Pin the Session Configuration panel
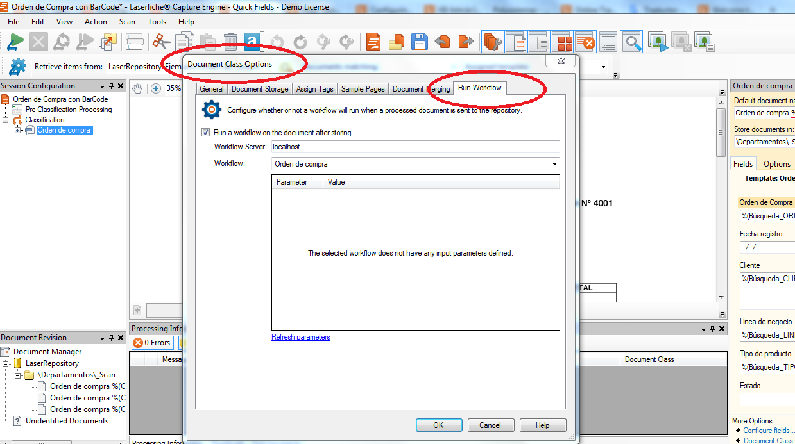 tap(111, 86)
